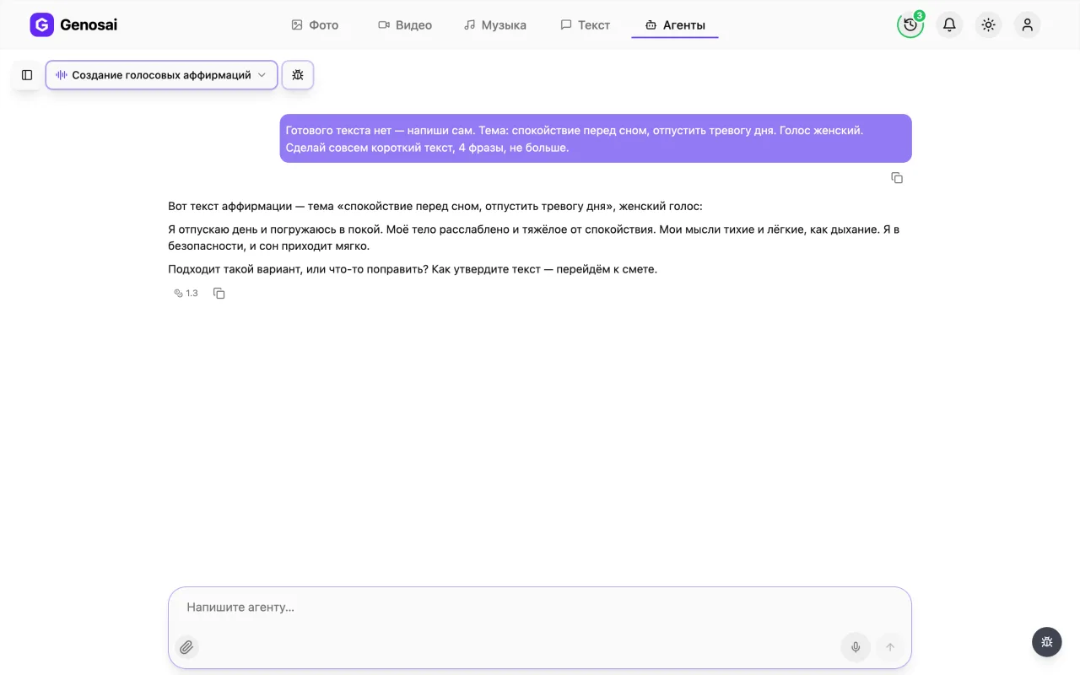Copy the agent's reply text
This screenshot has width=1080, height=675.
219,294
